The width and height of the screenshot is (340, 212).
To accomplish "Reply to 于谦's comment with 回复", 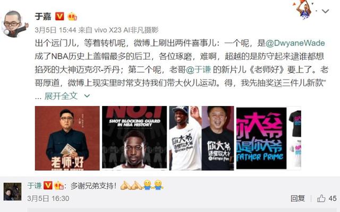I will pyautogui.click(x=297, y=198).
